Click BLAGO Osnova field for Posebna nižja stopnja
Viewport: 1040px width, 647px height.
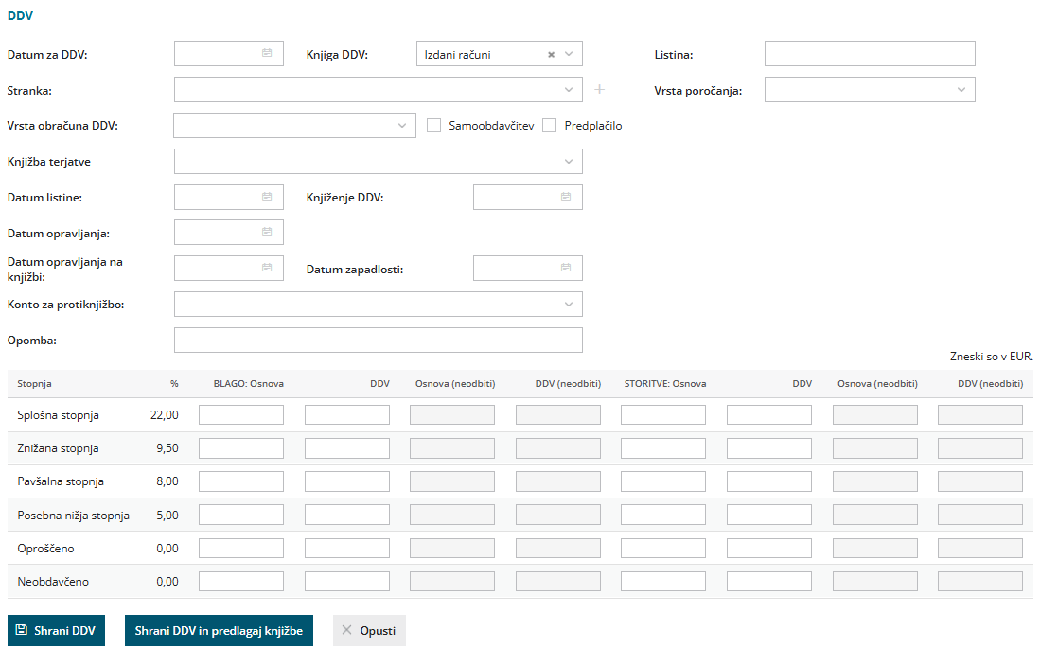point(241,516)
